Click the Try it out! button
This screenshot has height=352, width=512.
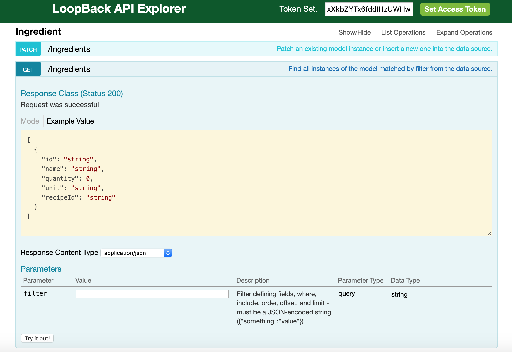pyautogui.click(x=37, y=338)
